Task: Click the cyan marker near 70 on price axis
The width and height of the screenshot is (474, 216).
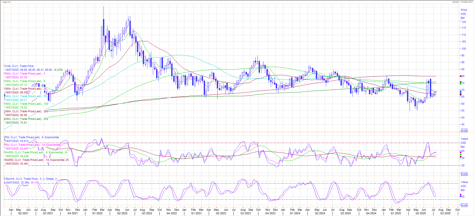Action: pyautogui.click(x=461, y=91)
